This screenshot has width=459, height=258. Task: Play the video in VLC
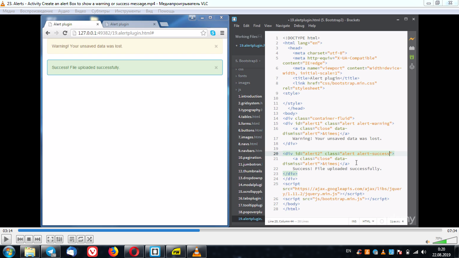(6, 239)
